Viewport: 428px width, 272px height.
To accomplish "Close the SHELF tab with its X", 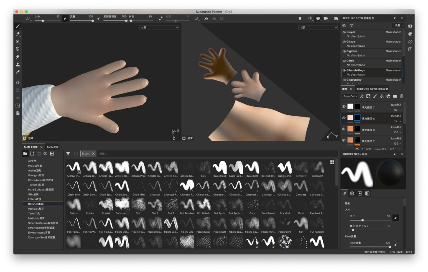I will click(41, 147).
